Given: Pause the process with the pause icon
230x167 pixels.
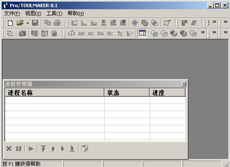Looking at the screenshot, I should [x=19, y=149].
